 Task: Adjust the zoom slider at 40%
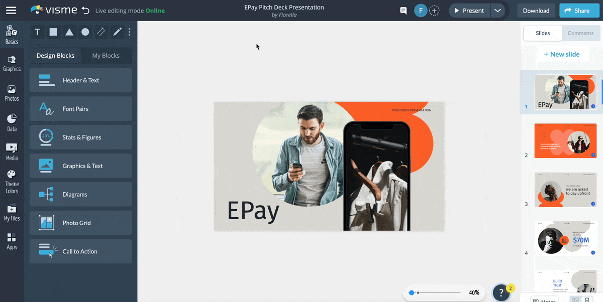(411, 292)
